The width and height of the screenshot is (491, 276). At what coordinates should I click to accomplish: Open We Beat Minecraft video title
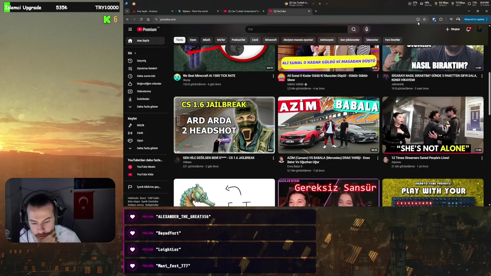pyautogui.click(x=209, y=76)
